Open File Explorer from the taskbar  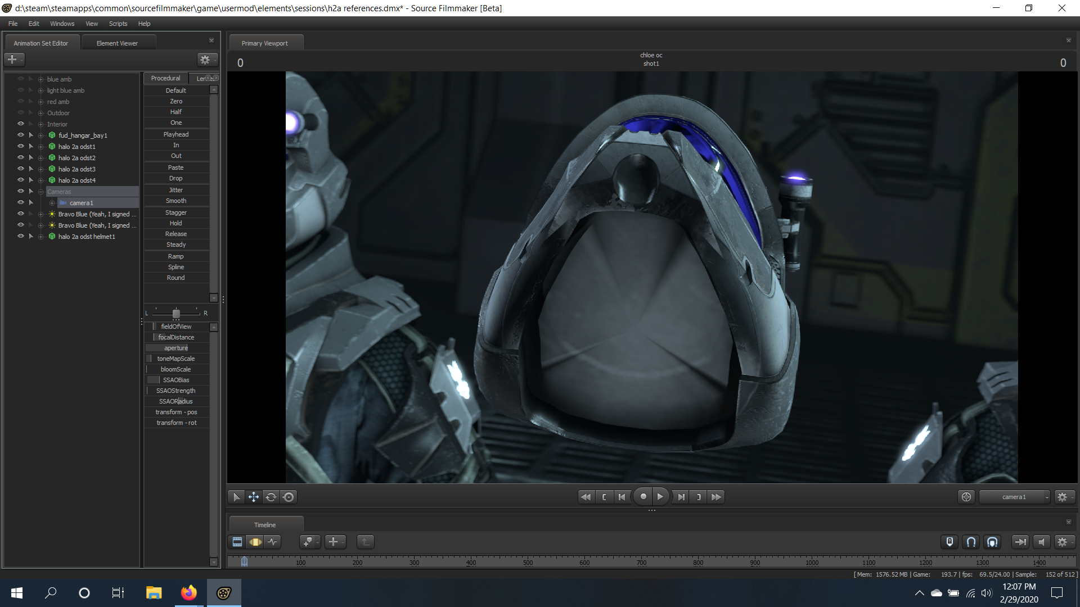[x=154, y=592]
